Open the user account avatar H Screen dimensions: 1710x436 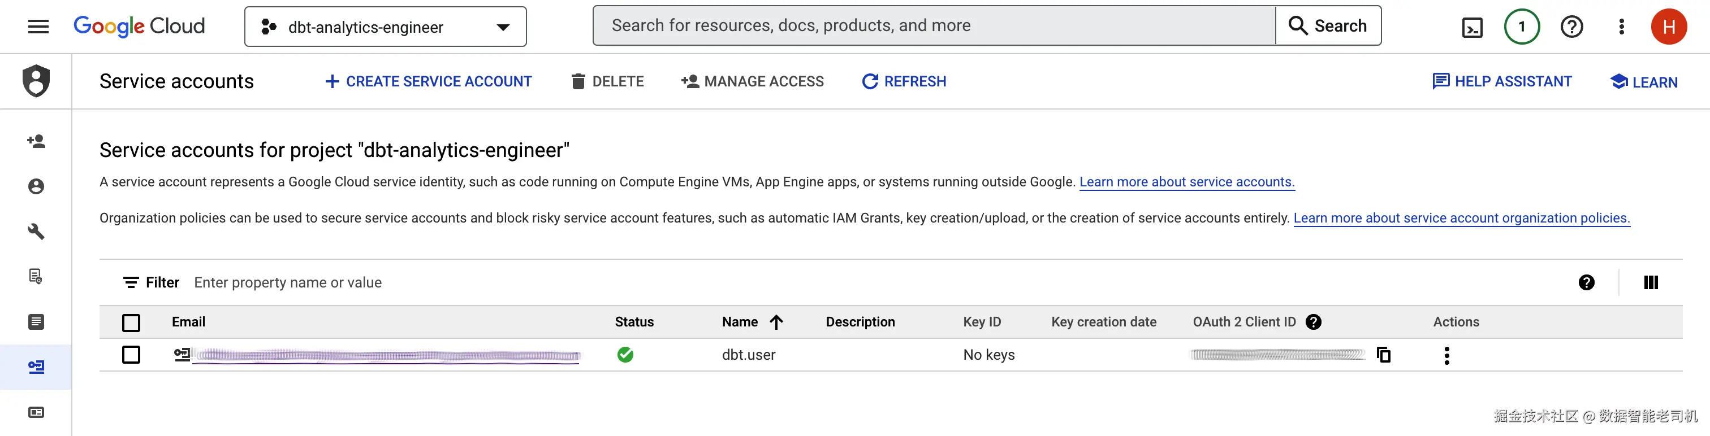1669,27
